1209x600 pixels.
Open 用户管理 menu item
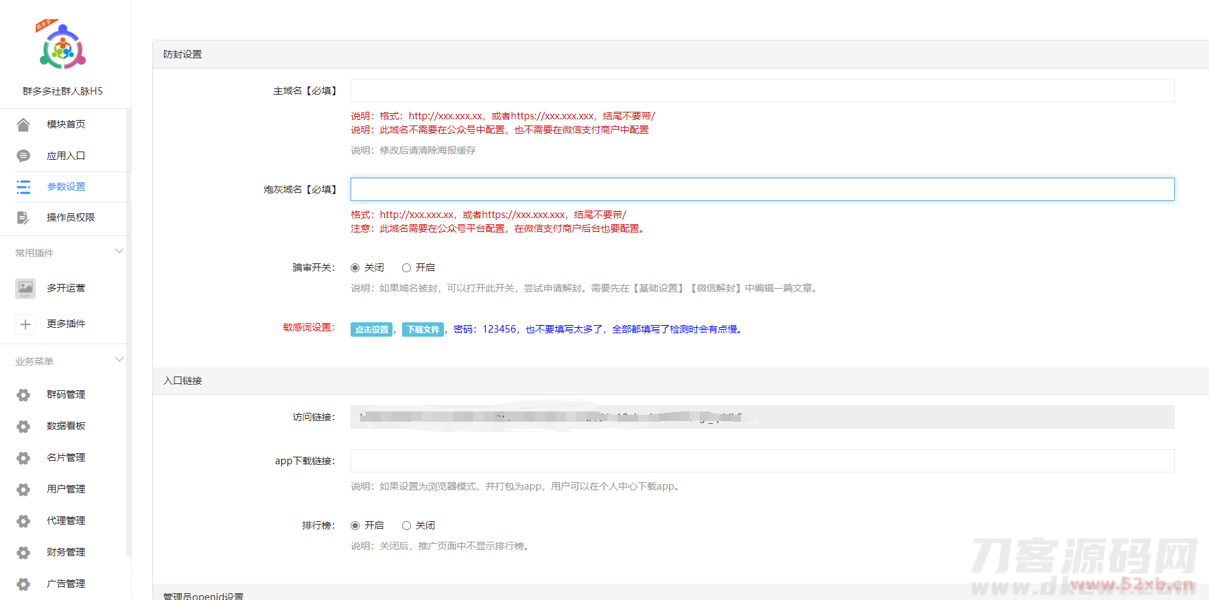coord(66,489)
